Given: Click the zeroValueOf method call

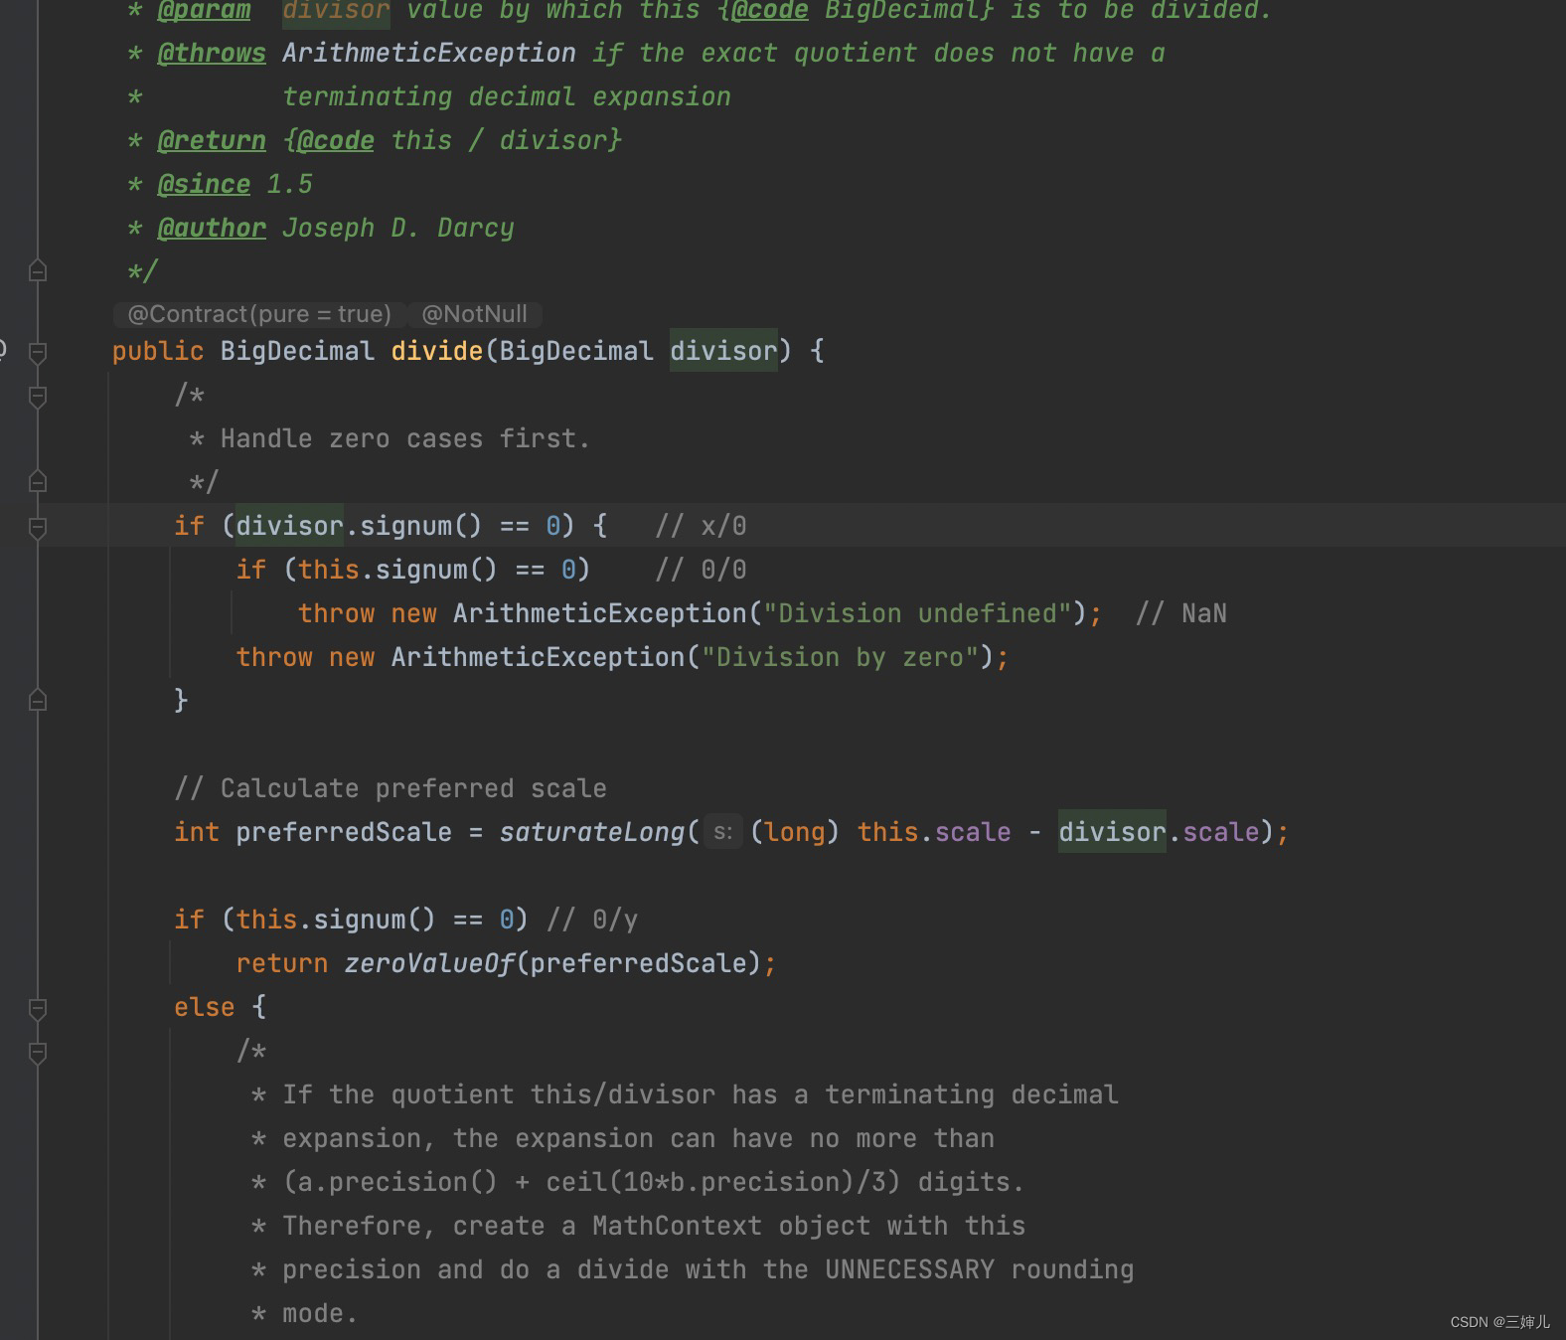Looking at the screenshot, I should [429, 963].
